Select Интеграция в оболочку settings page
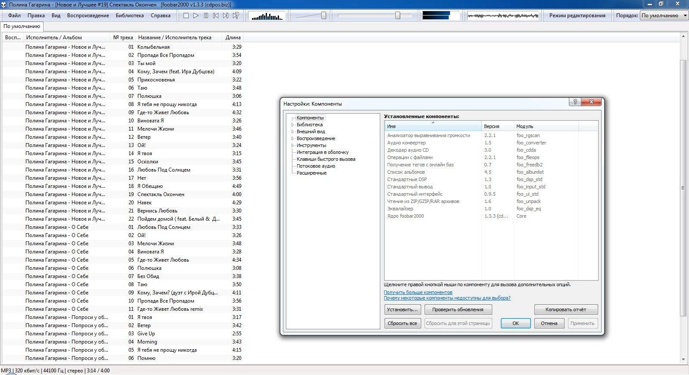Image resolution: width=689 pixels, height=375 pixels. click(323, 152)
